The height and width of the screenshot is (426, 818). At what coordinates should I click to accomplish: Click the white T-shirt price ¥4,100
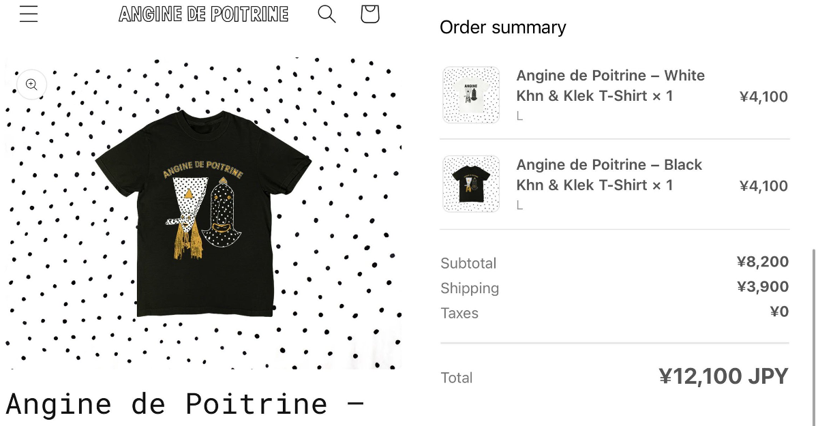point(763,97)
